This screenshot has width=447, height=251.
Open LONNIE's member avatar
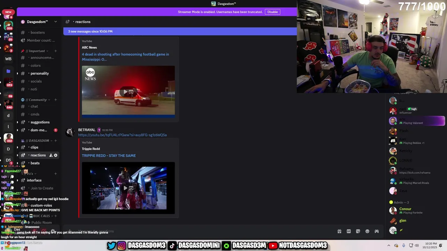coord(393,161)
